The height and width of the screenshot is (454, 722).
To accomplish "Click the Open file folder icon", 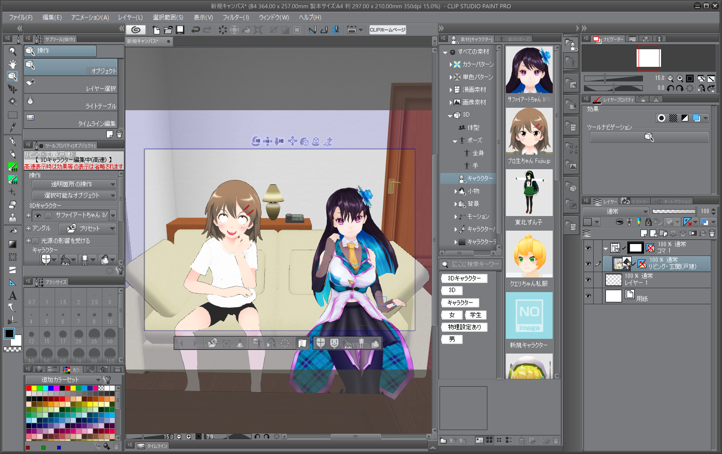I will (168, 30).
